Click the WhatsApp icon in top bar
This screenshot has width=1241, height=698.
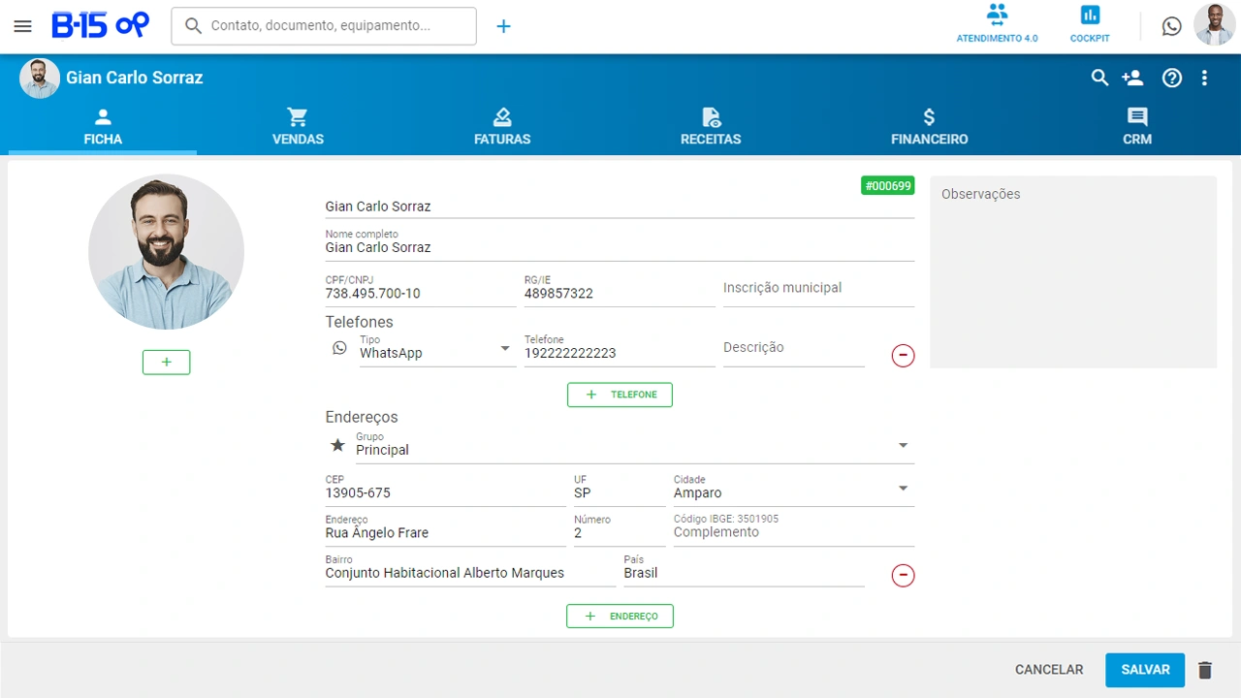(x=1172, y=26)
